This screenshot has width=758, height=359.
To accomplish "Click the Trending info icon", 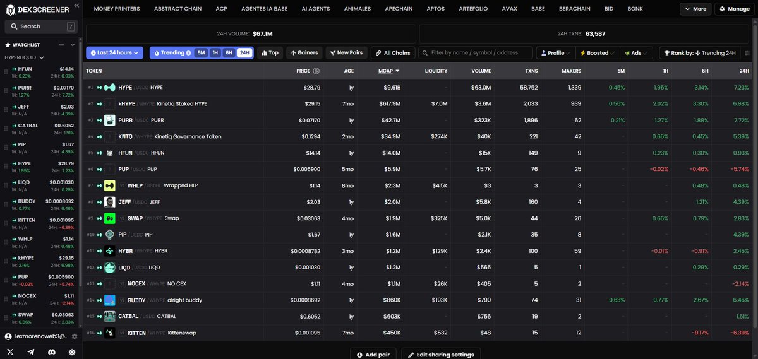I will 189,53.
